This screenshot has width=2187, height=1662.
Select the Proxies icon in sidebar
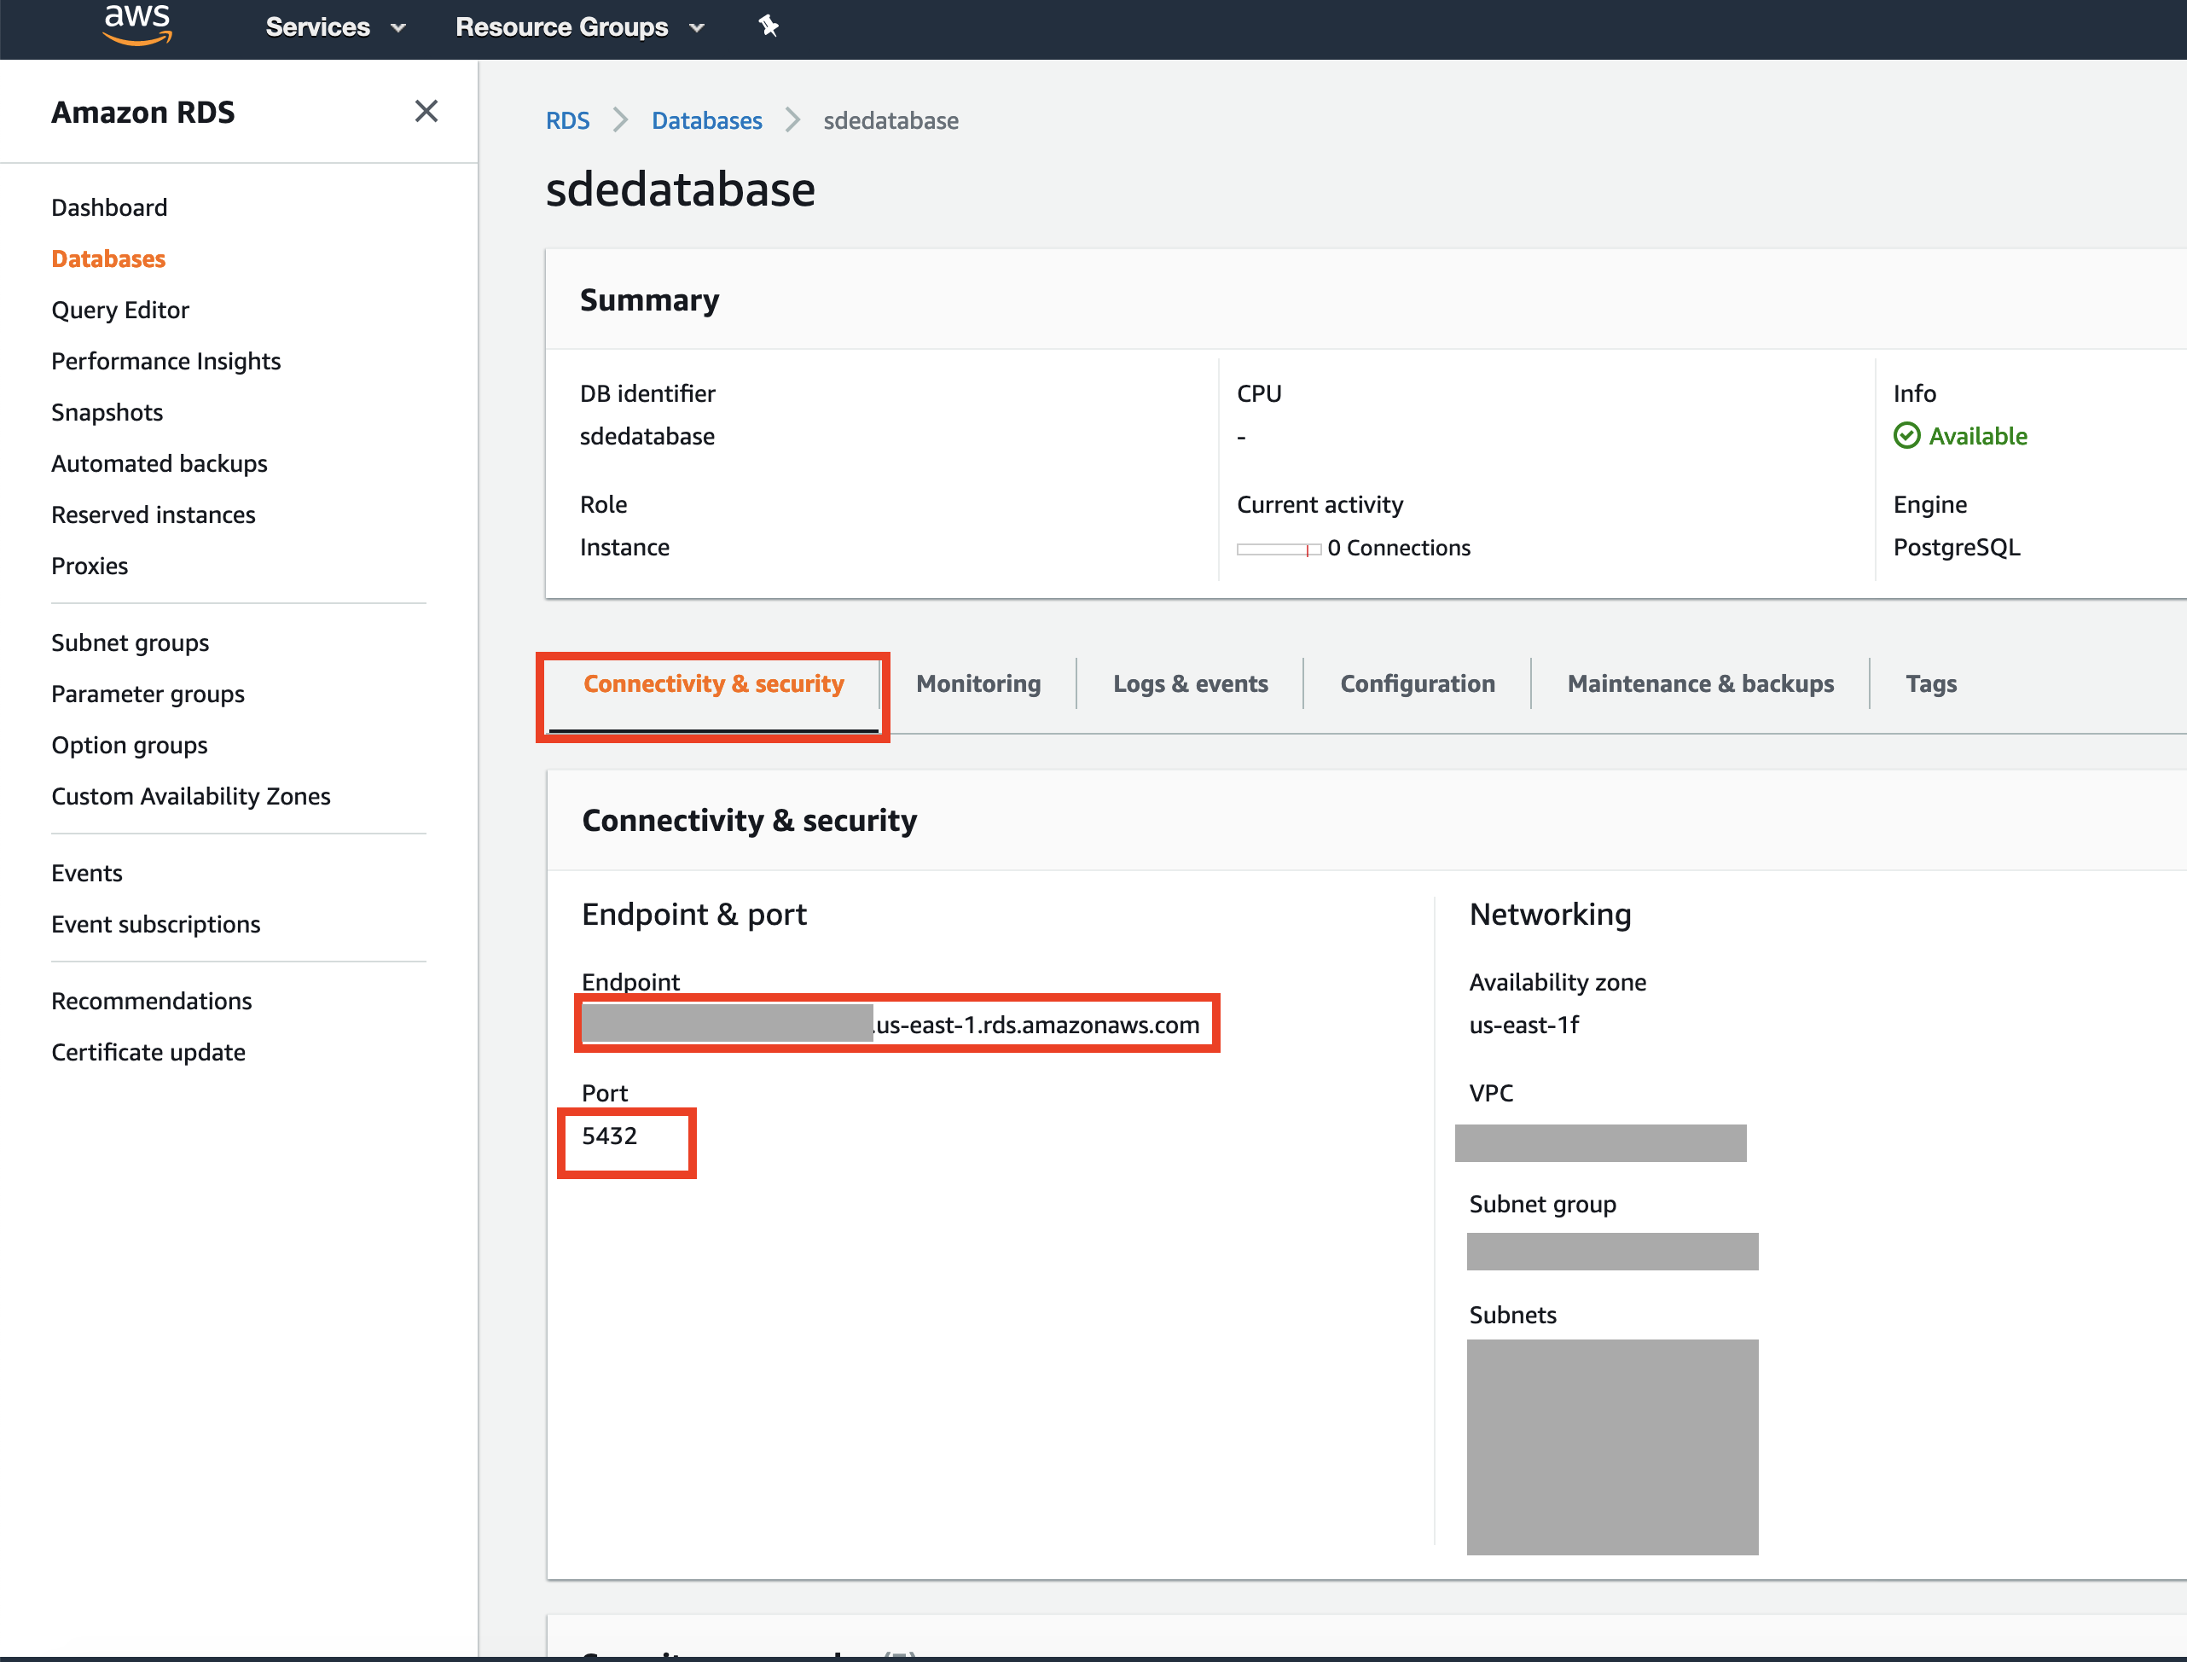pyautogui.click(x=90, y=566)
